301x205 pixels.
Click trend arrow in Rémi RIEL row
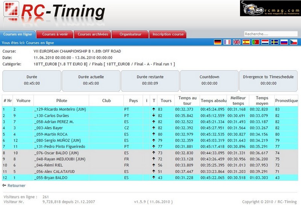pyautogui.click(x=154, y=165)
